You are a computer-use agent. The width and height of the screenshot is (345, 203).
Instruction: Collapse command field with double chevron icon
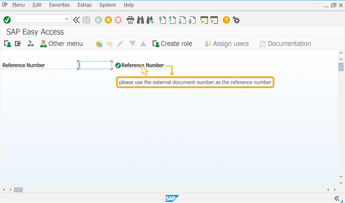click(x=76, y=20)
